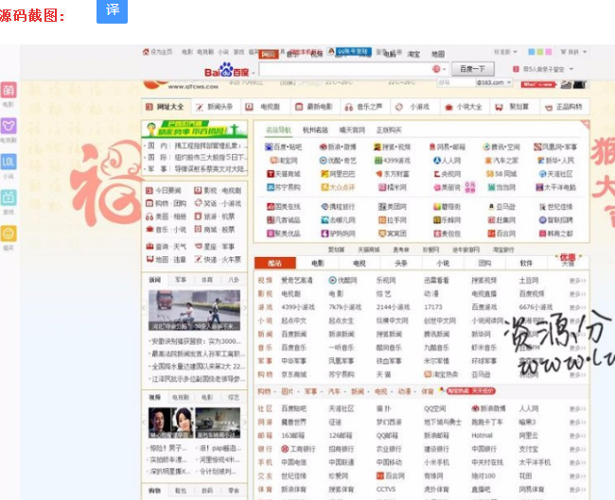Open the truck news photo thumbnail
The width and height of the screenshot is (615, 500).
pyautogui.click(x=195, y=310)
